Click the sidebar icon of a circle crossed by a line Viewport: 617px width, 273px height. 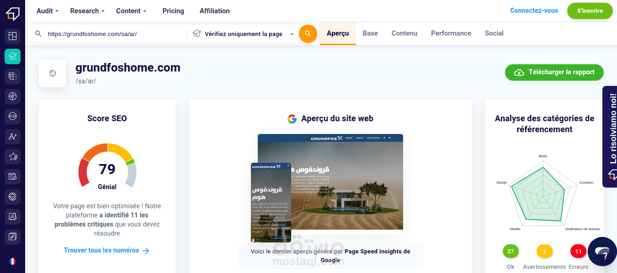[x=12, y=116]
